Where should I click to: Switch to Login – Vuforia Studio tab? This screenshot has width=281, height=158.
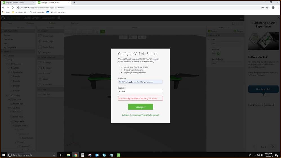coord(19,3)
